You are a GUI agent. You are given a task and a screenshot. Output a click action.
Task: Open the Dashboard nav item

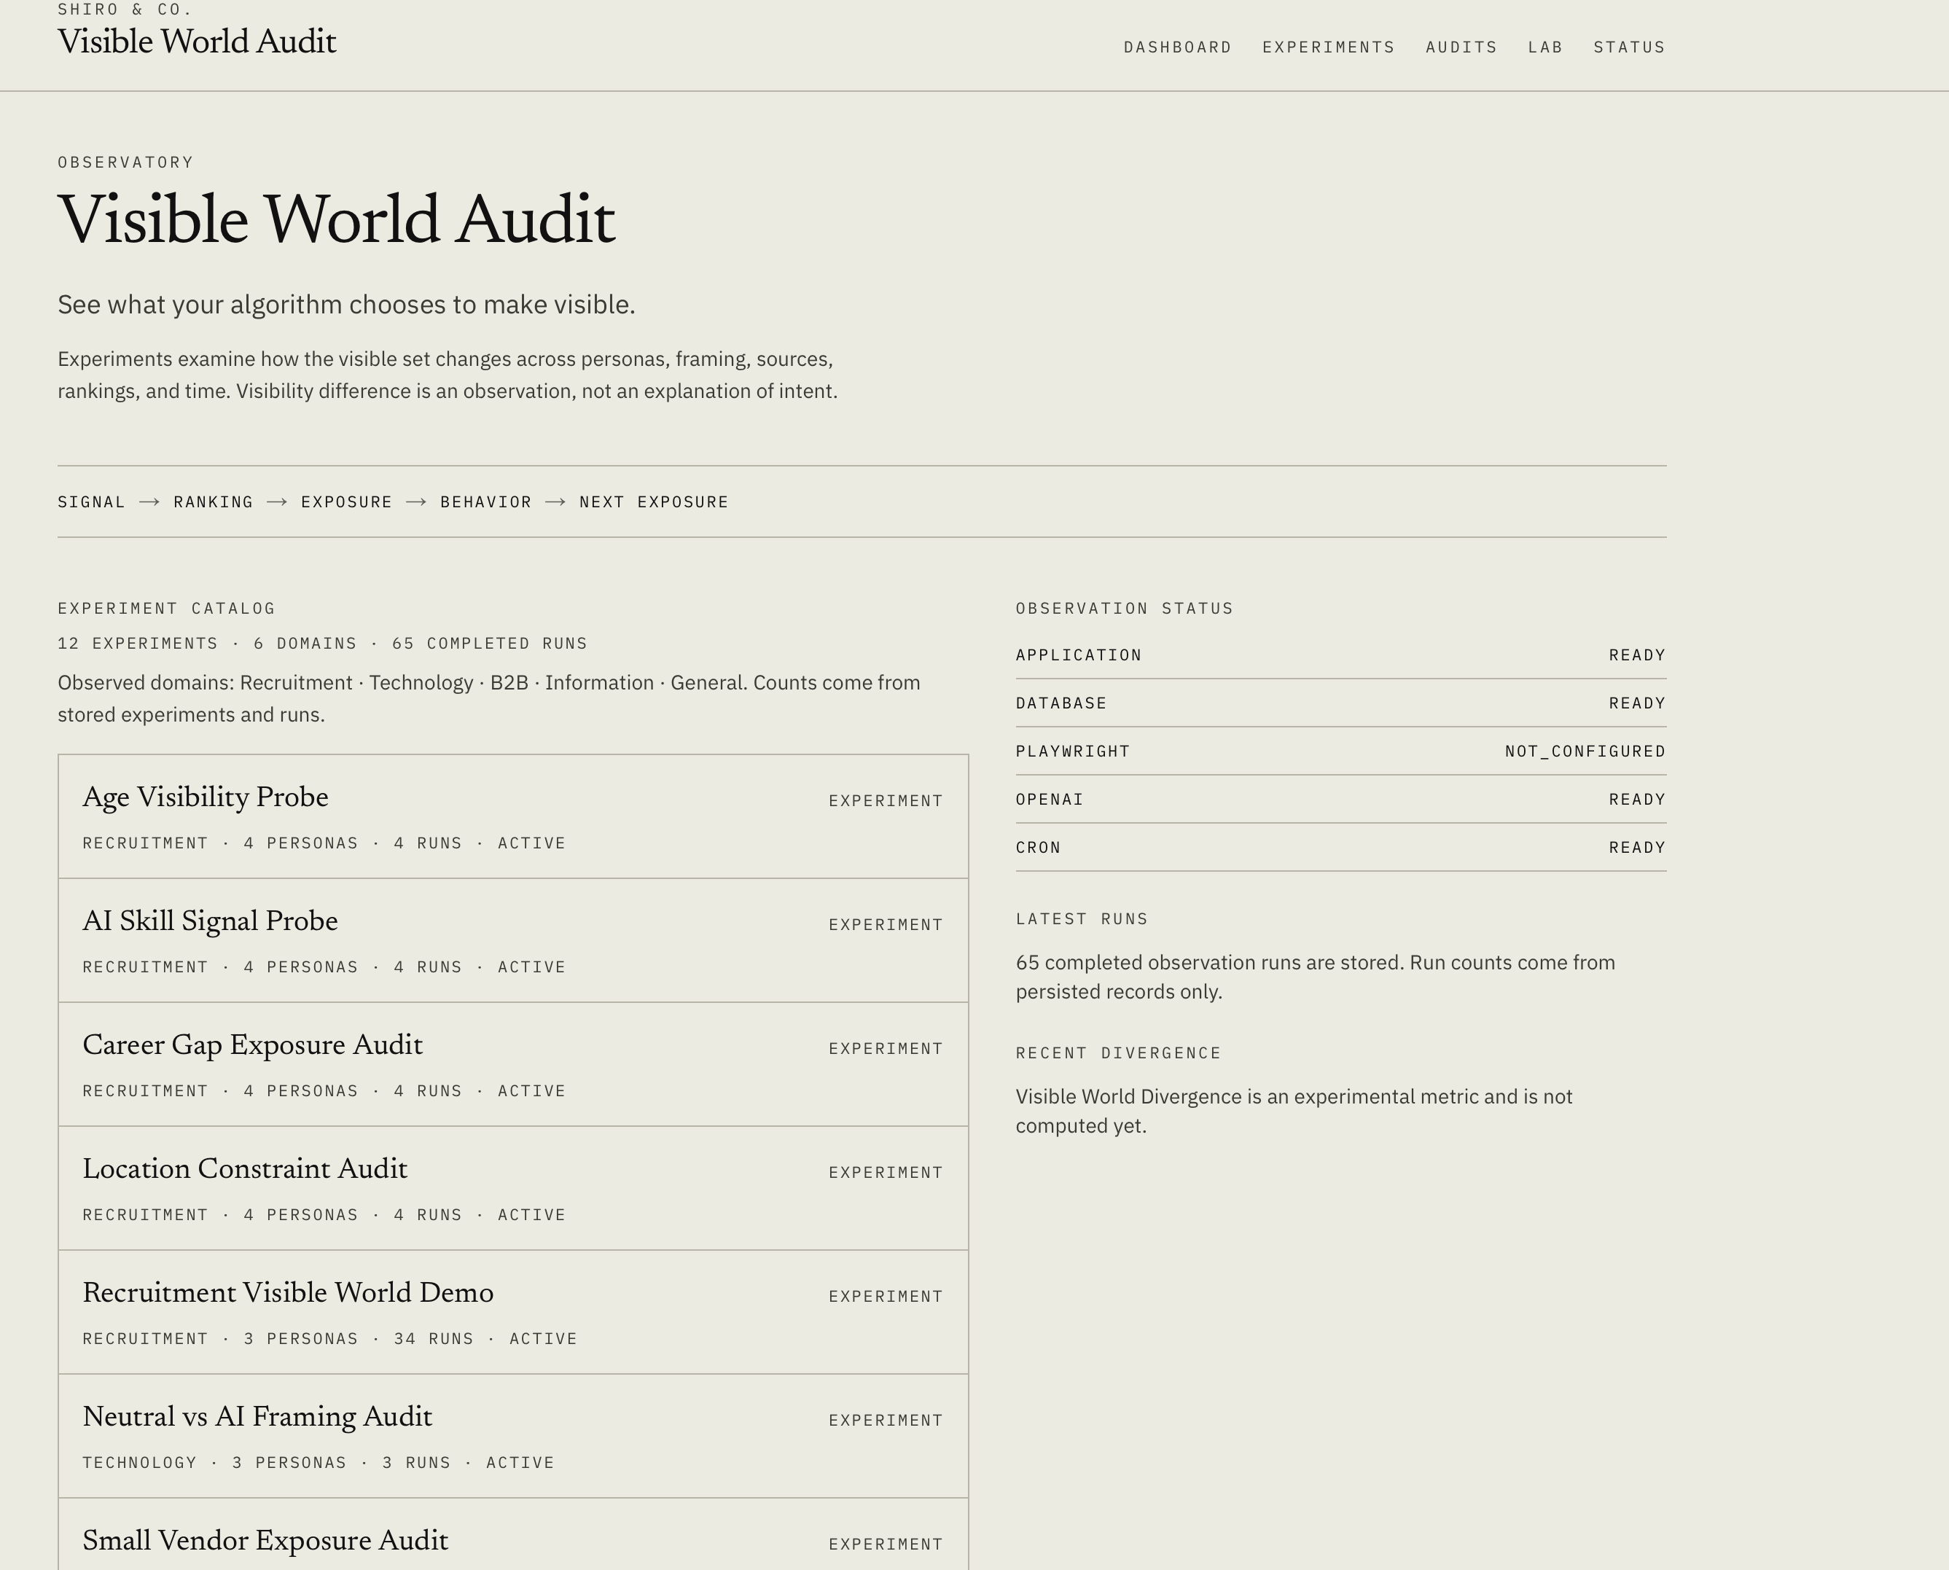point(1178,47)
